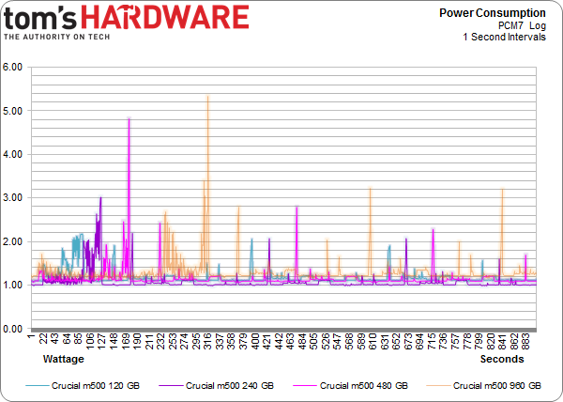The image size is (563, 402).
Task: Click the 'Crucial m500 240 GB' legend label
Action: tap(230, 385)
